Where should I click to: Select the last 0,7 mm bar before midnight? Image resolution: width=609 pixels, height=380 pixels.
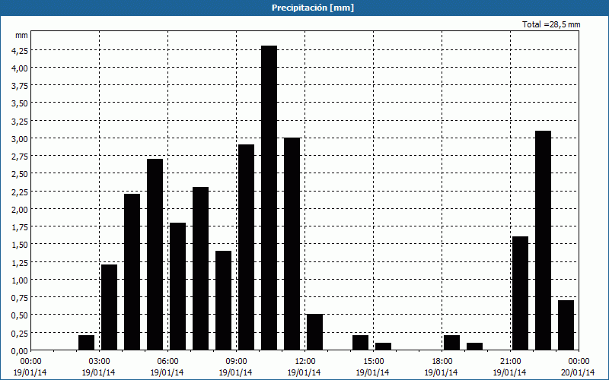566,325
